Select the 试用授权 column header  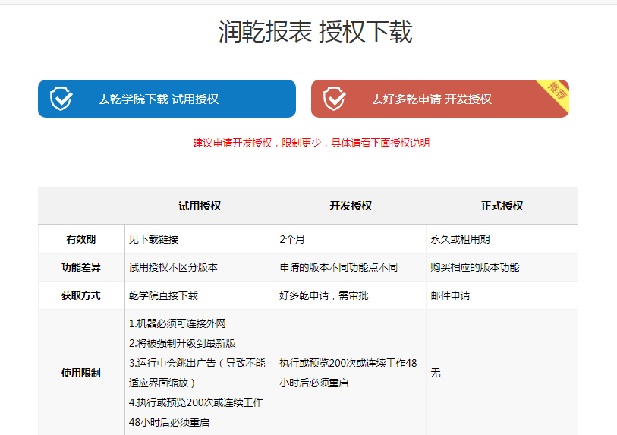click(x=200, y=206)
